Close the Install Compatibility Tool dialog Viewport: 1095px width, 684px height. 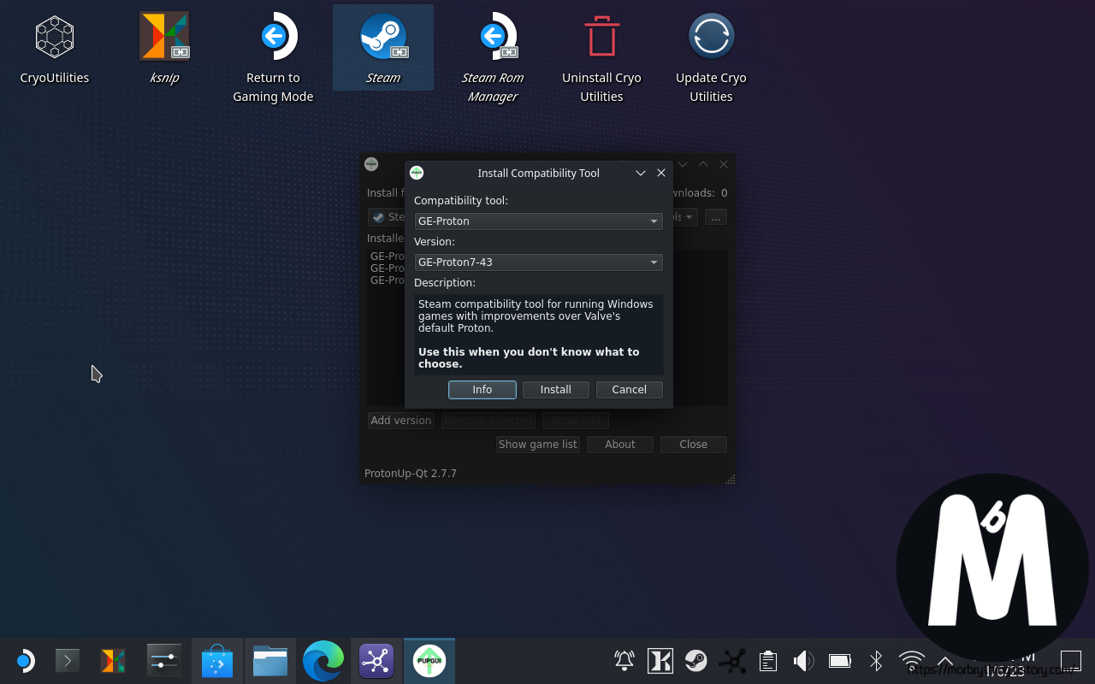tap(661, 173)
